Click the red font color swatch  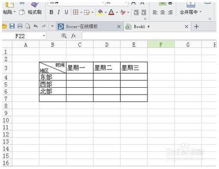click(x=111, y=12)
